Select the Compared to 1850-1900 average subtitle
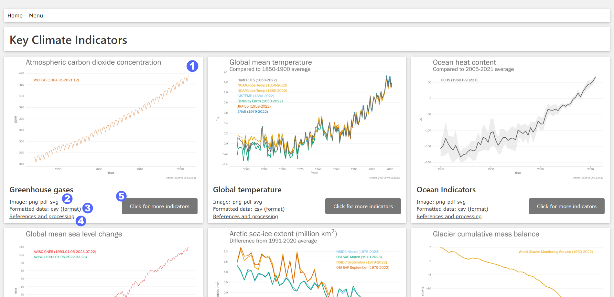 click(x=270, y=69)
